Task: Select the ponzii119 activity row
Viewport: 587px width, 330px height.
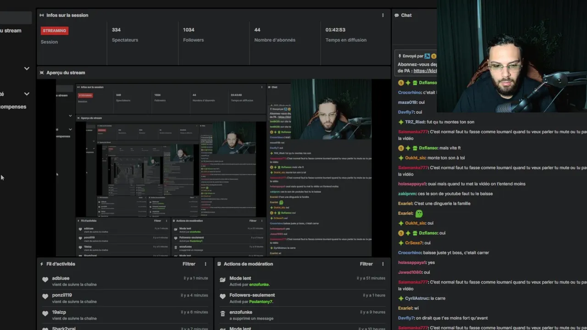Action: (125, 298)
